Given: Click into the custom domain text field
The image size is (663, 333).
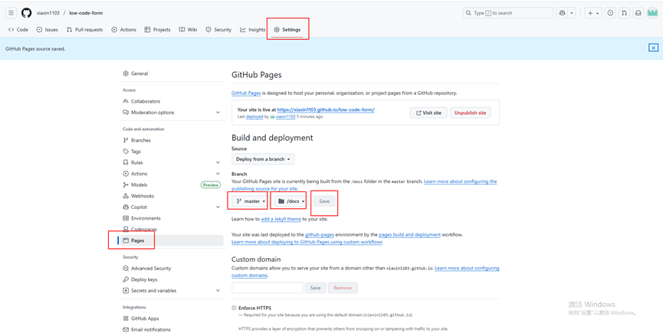Looking at the screenshot, I should pos(267,288).
